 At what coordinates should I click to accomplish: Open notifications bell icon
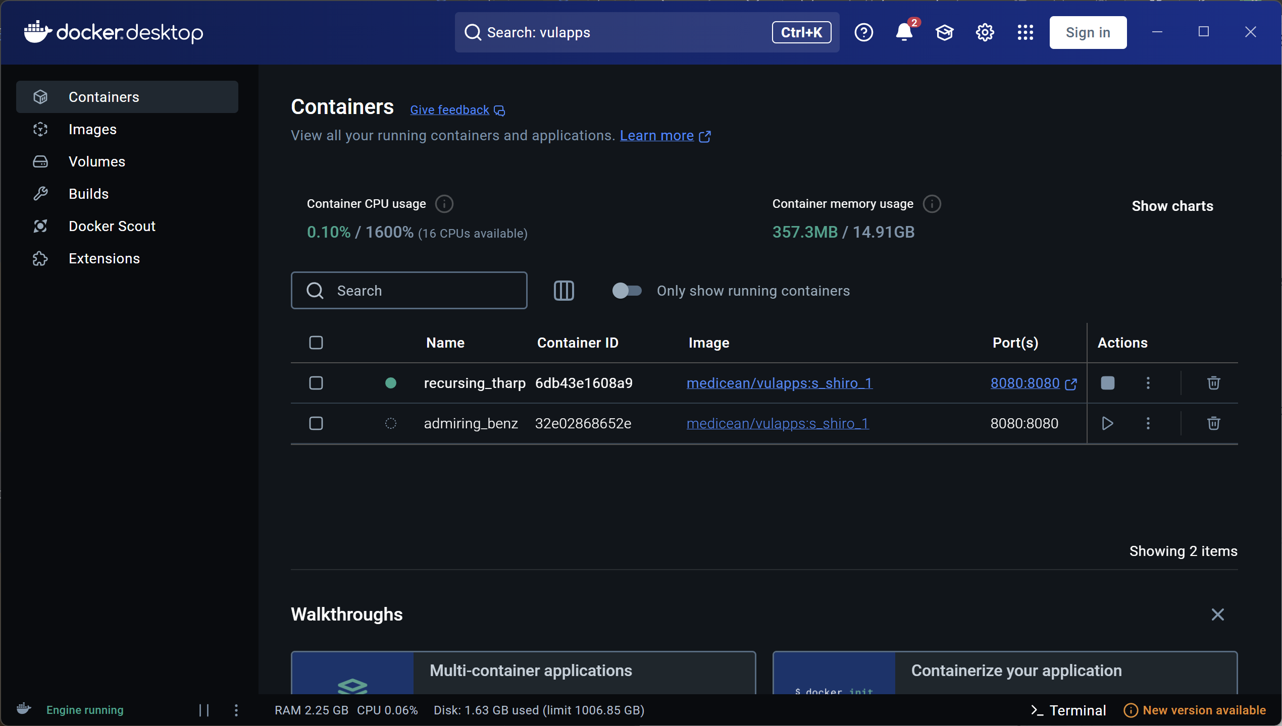[x=904, y=32]
